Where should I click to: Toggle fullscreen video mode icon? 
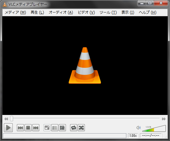(47, 128)
